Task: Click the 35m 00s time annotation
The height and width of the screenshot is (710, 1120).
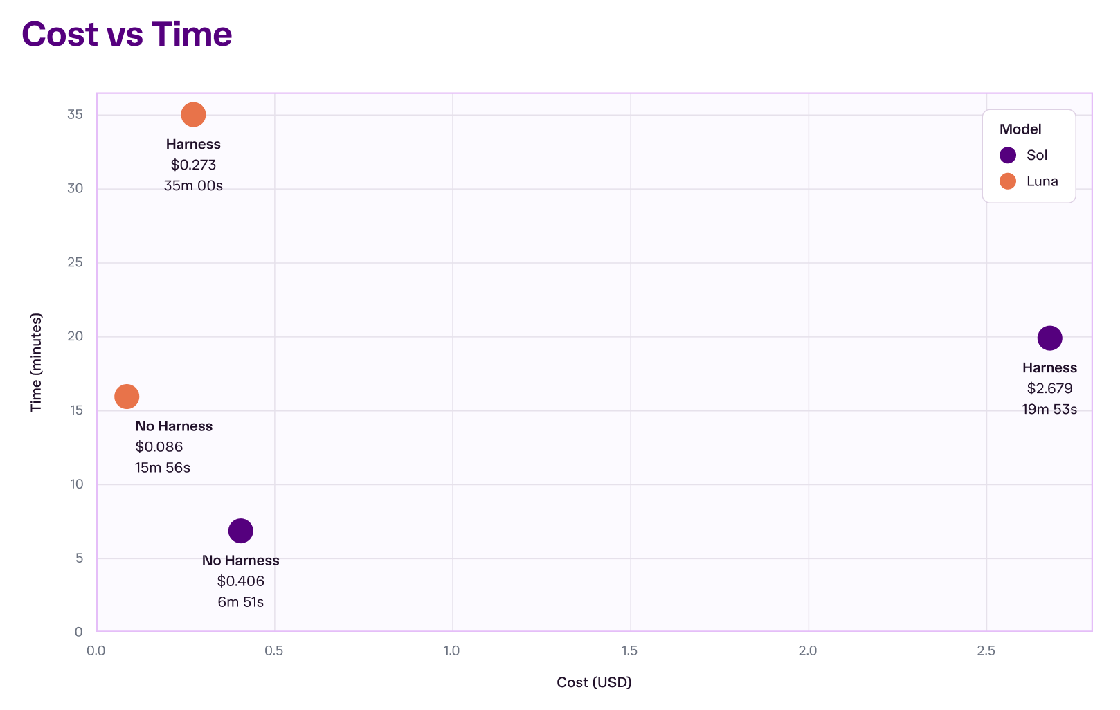Action: click(193, 185)
